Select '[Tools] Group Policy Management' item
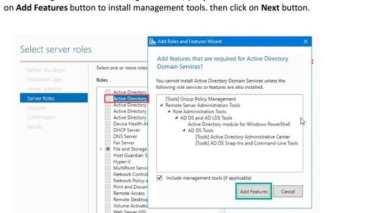 click(201, 99)
